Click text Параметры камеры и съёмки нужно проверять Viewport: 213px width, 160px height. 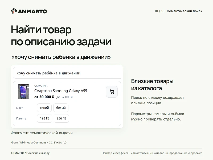point(158,117)
